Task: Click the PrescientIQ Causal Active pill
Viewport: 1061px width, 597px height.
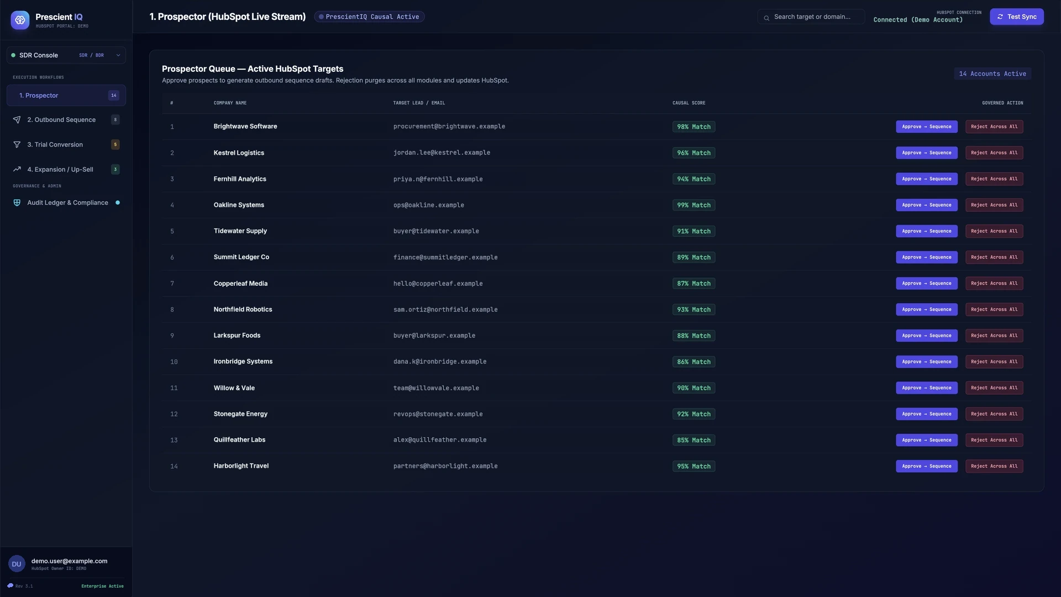Action: [369, 17]
